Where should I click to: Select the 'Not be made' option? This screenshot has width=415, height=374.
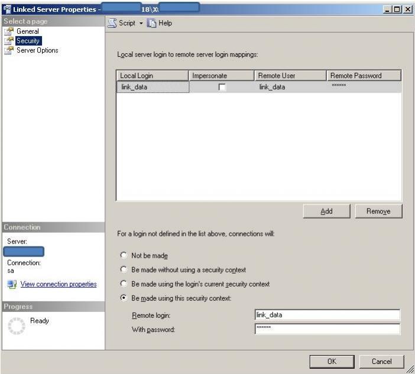[x=124, y=255]
